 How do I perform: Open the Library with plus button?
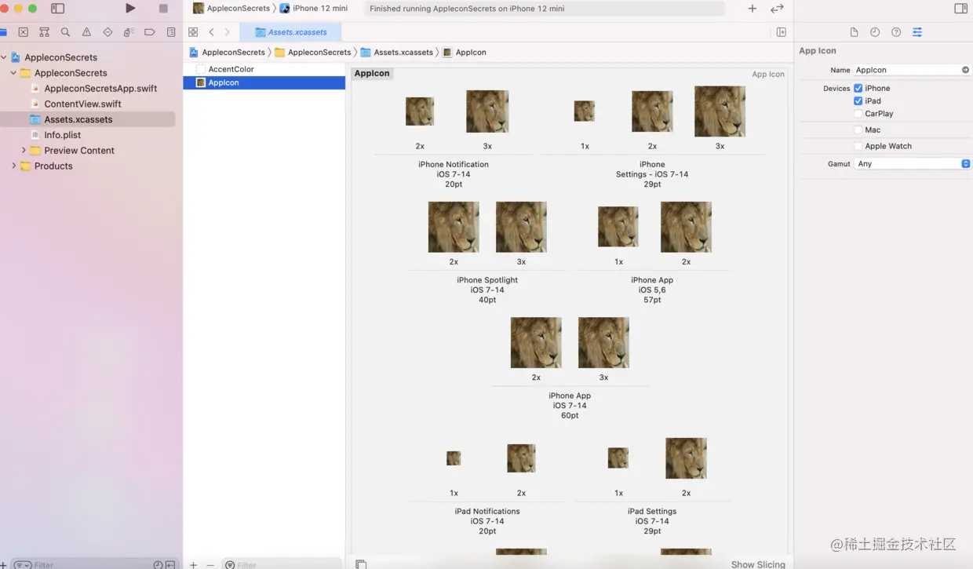coord(753,9)
